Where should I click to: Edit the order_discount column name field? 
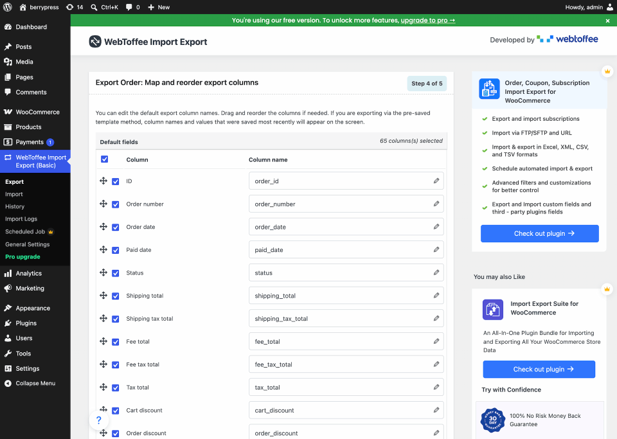point(346,432)
